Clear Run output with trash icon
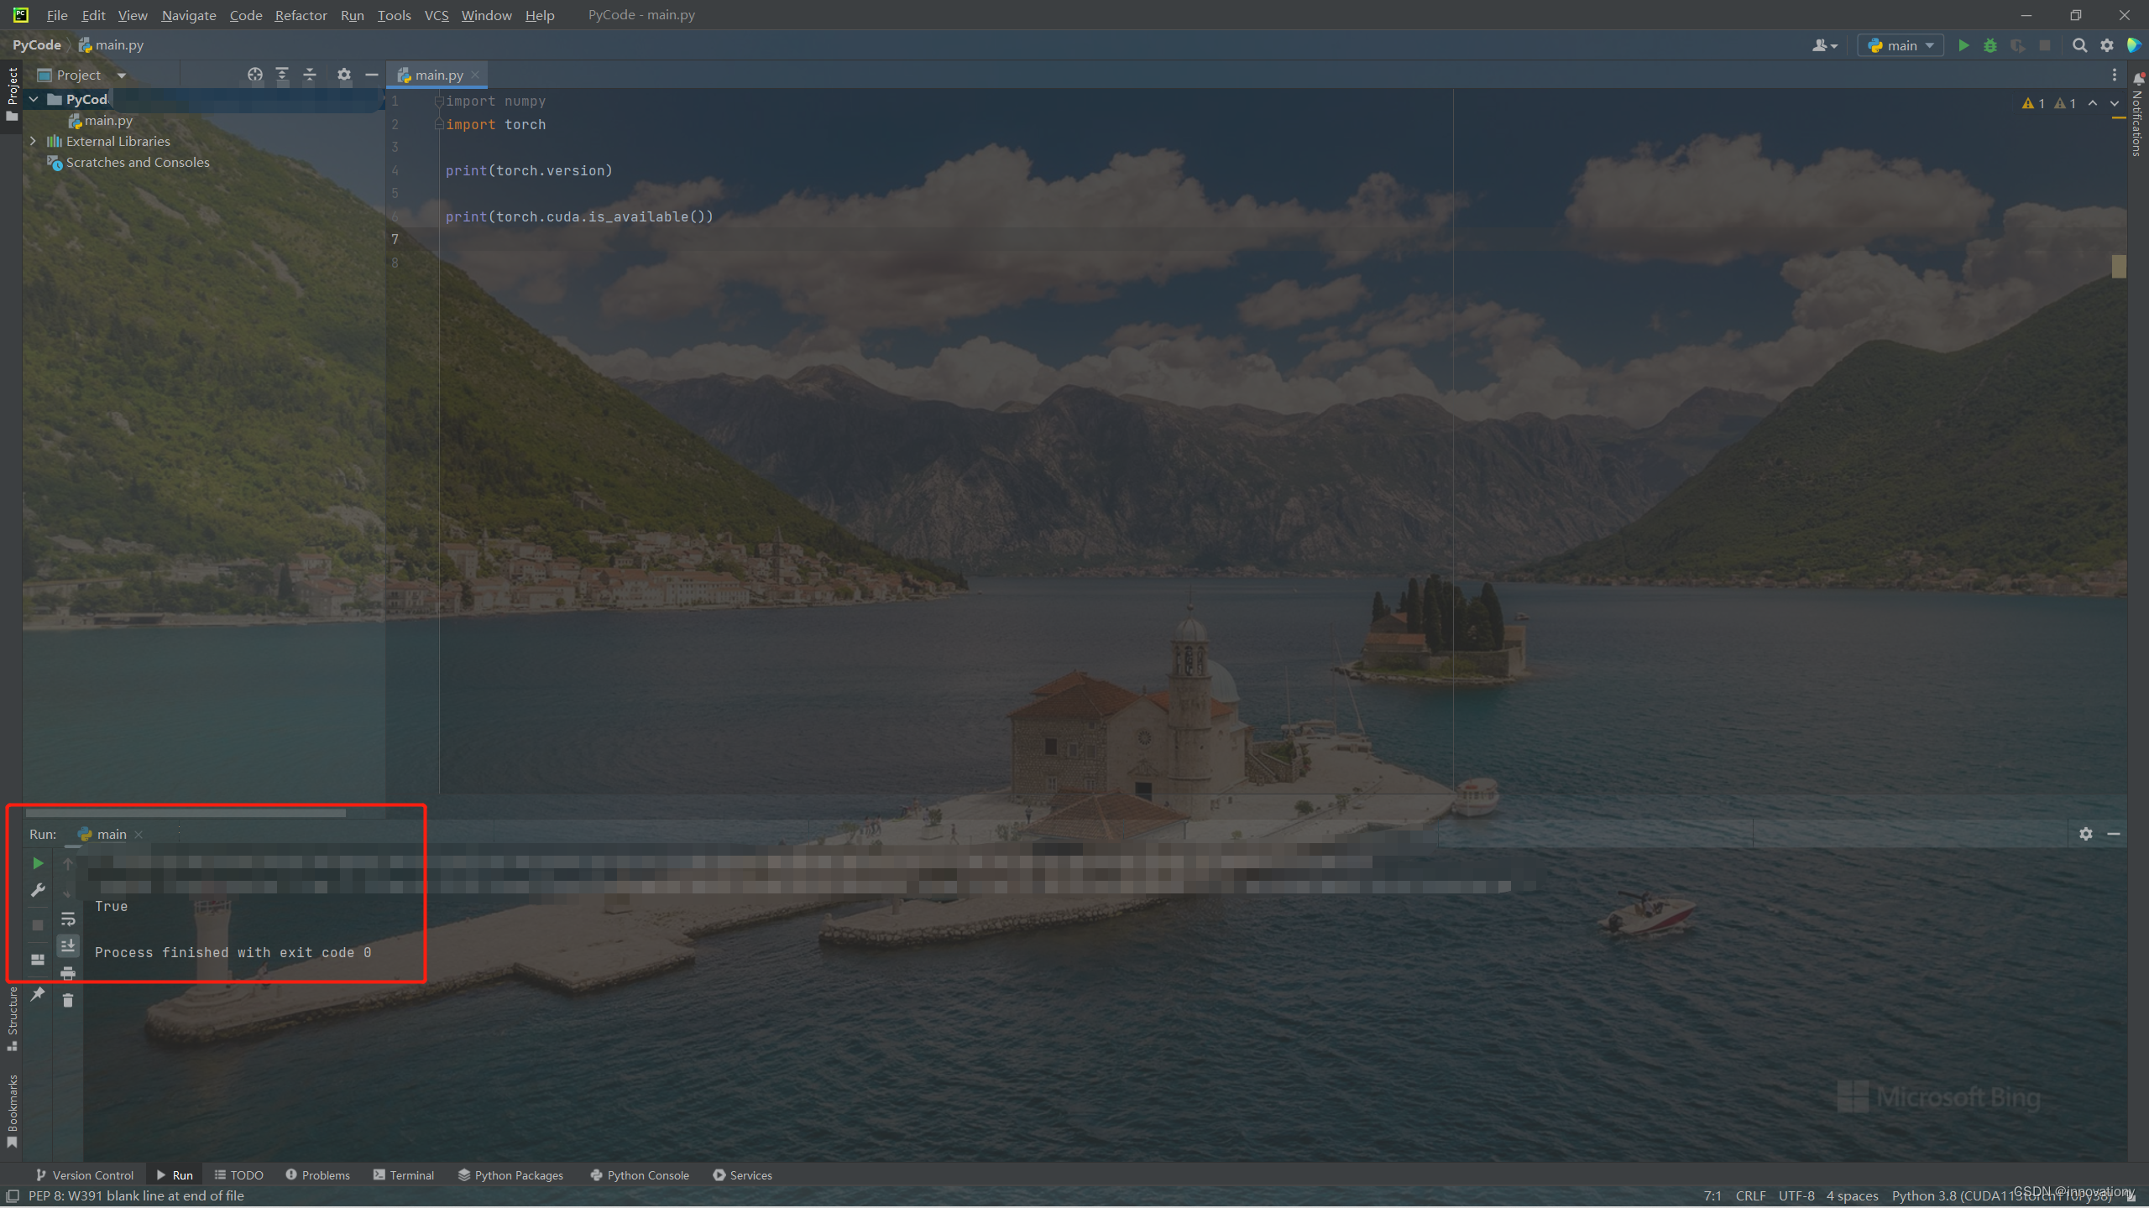This screenshot has height=1208, width=2149. pos(68,1000)
